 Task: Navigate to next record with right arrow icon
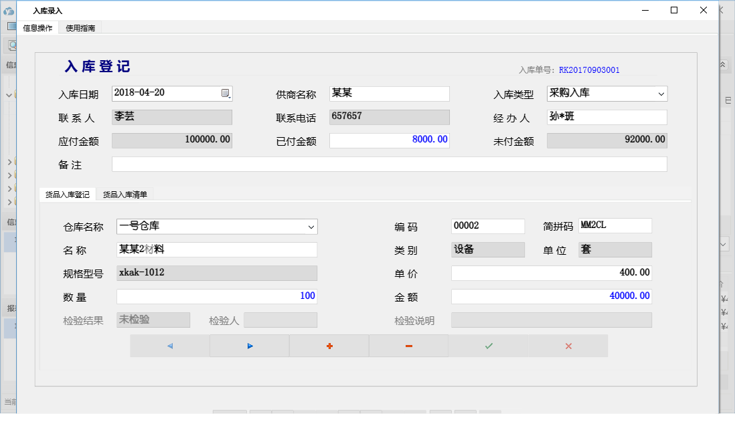248,346
